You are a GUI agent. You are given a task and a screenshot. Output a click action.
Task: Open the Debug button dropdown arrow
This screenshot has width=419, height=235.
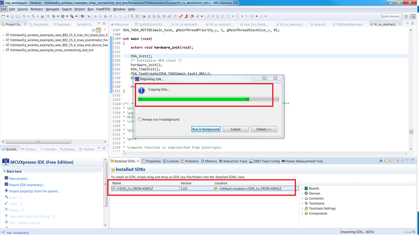(58, 16)
